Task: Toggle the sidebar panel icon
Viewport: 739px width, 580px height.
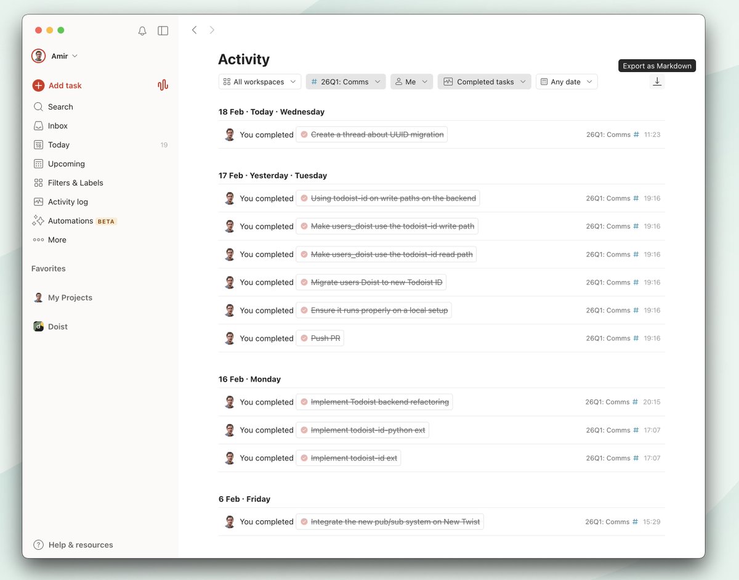Action: click(x=163, y=31)
